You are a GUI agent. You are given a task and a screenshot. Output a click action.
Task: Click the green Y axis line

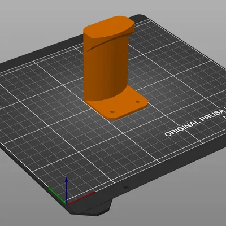pos(57,195)
